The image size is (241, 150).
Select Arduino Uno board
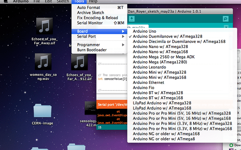(182, 31)
